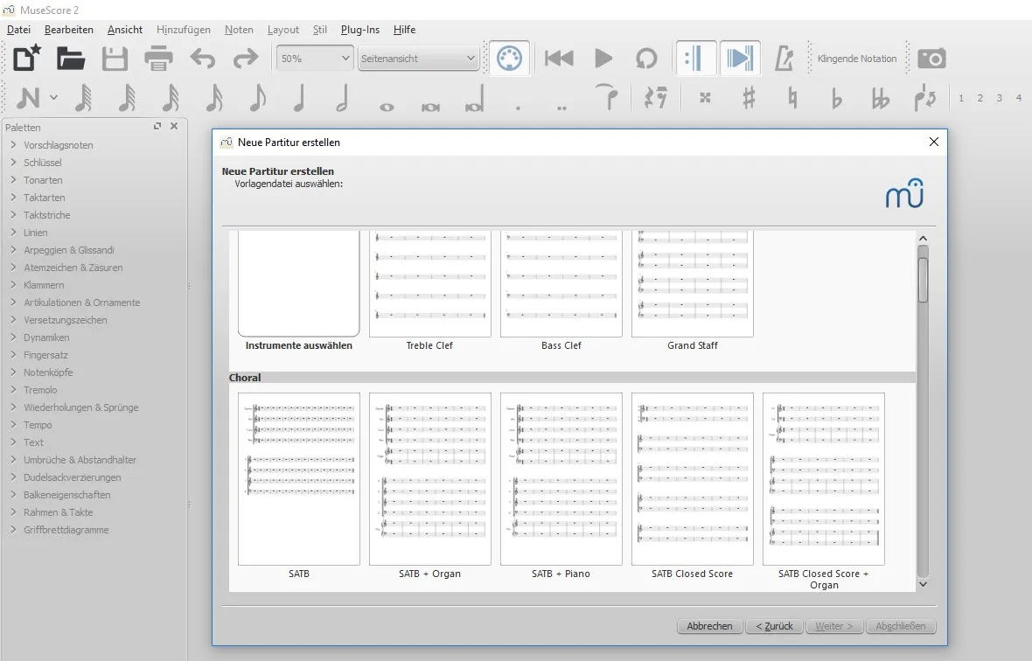
Task: Redo action arrow in toolbar
Action: pyautogui.click(x=246, y=59)
